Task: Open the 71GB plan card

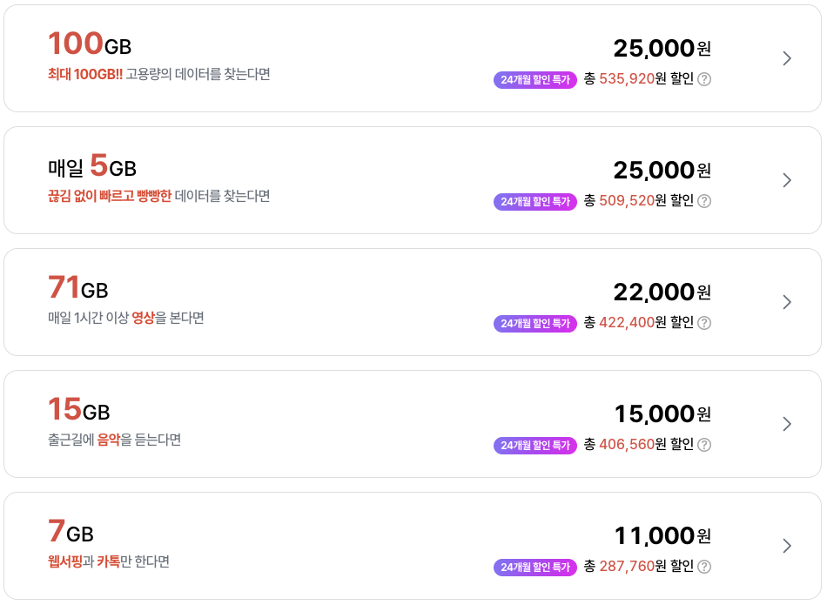Action: [x=413, y=302]
